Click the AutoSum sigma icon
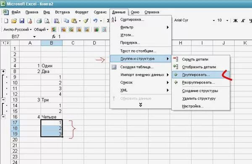This screenshot has width=252, height=164. click(x=108, y=20)
